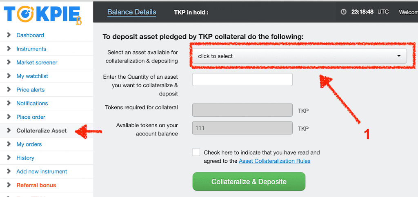Check the Asset Collateralization Rules agreement box
Screen dimensions: 418x197
(196, 152)
